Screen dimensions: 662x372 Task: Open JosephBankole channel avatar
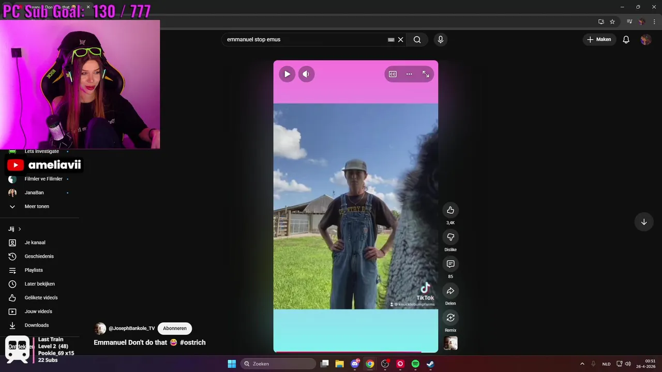(100, 328)
